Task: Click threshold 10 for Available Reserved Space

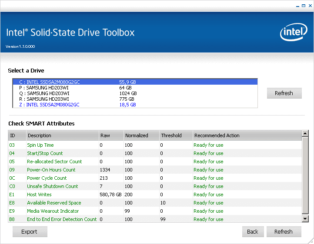Action: coord(163,203)
